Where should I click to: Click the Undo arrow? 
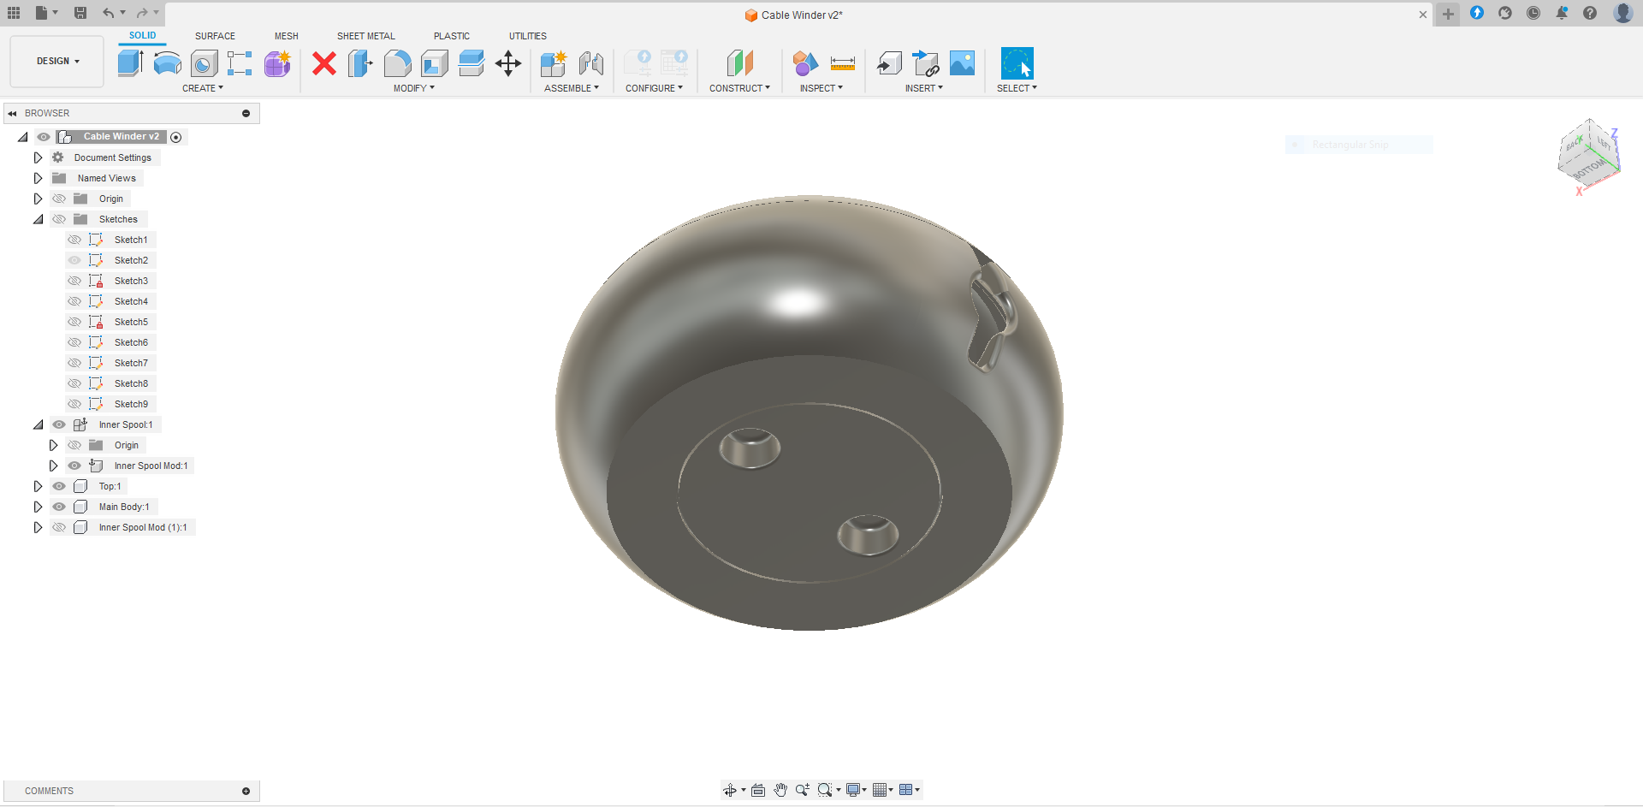pyautogui.click(x=109, y=13)
